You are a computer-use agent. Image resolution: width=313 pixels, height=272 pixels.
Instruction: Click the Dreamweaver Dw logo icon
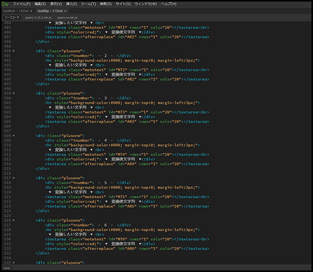click(5, 4)
